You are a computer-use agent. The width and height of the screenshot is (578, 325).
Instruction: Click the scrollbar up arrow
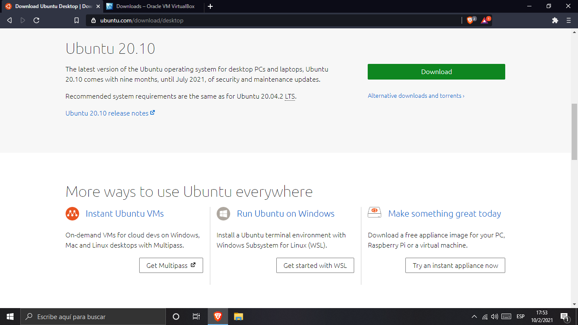[574, 32]
